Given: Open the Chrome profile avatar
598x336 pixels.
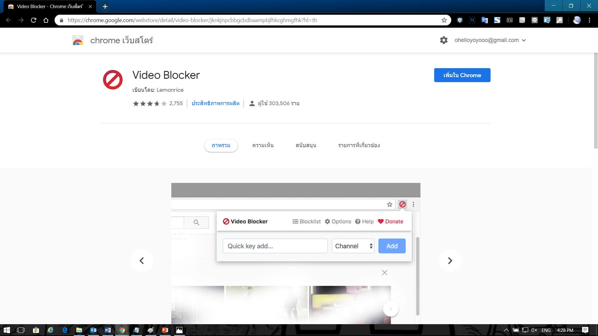Looking at the screenshot, I should (577, 20).
